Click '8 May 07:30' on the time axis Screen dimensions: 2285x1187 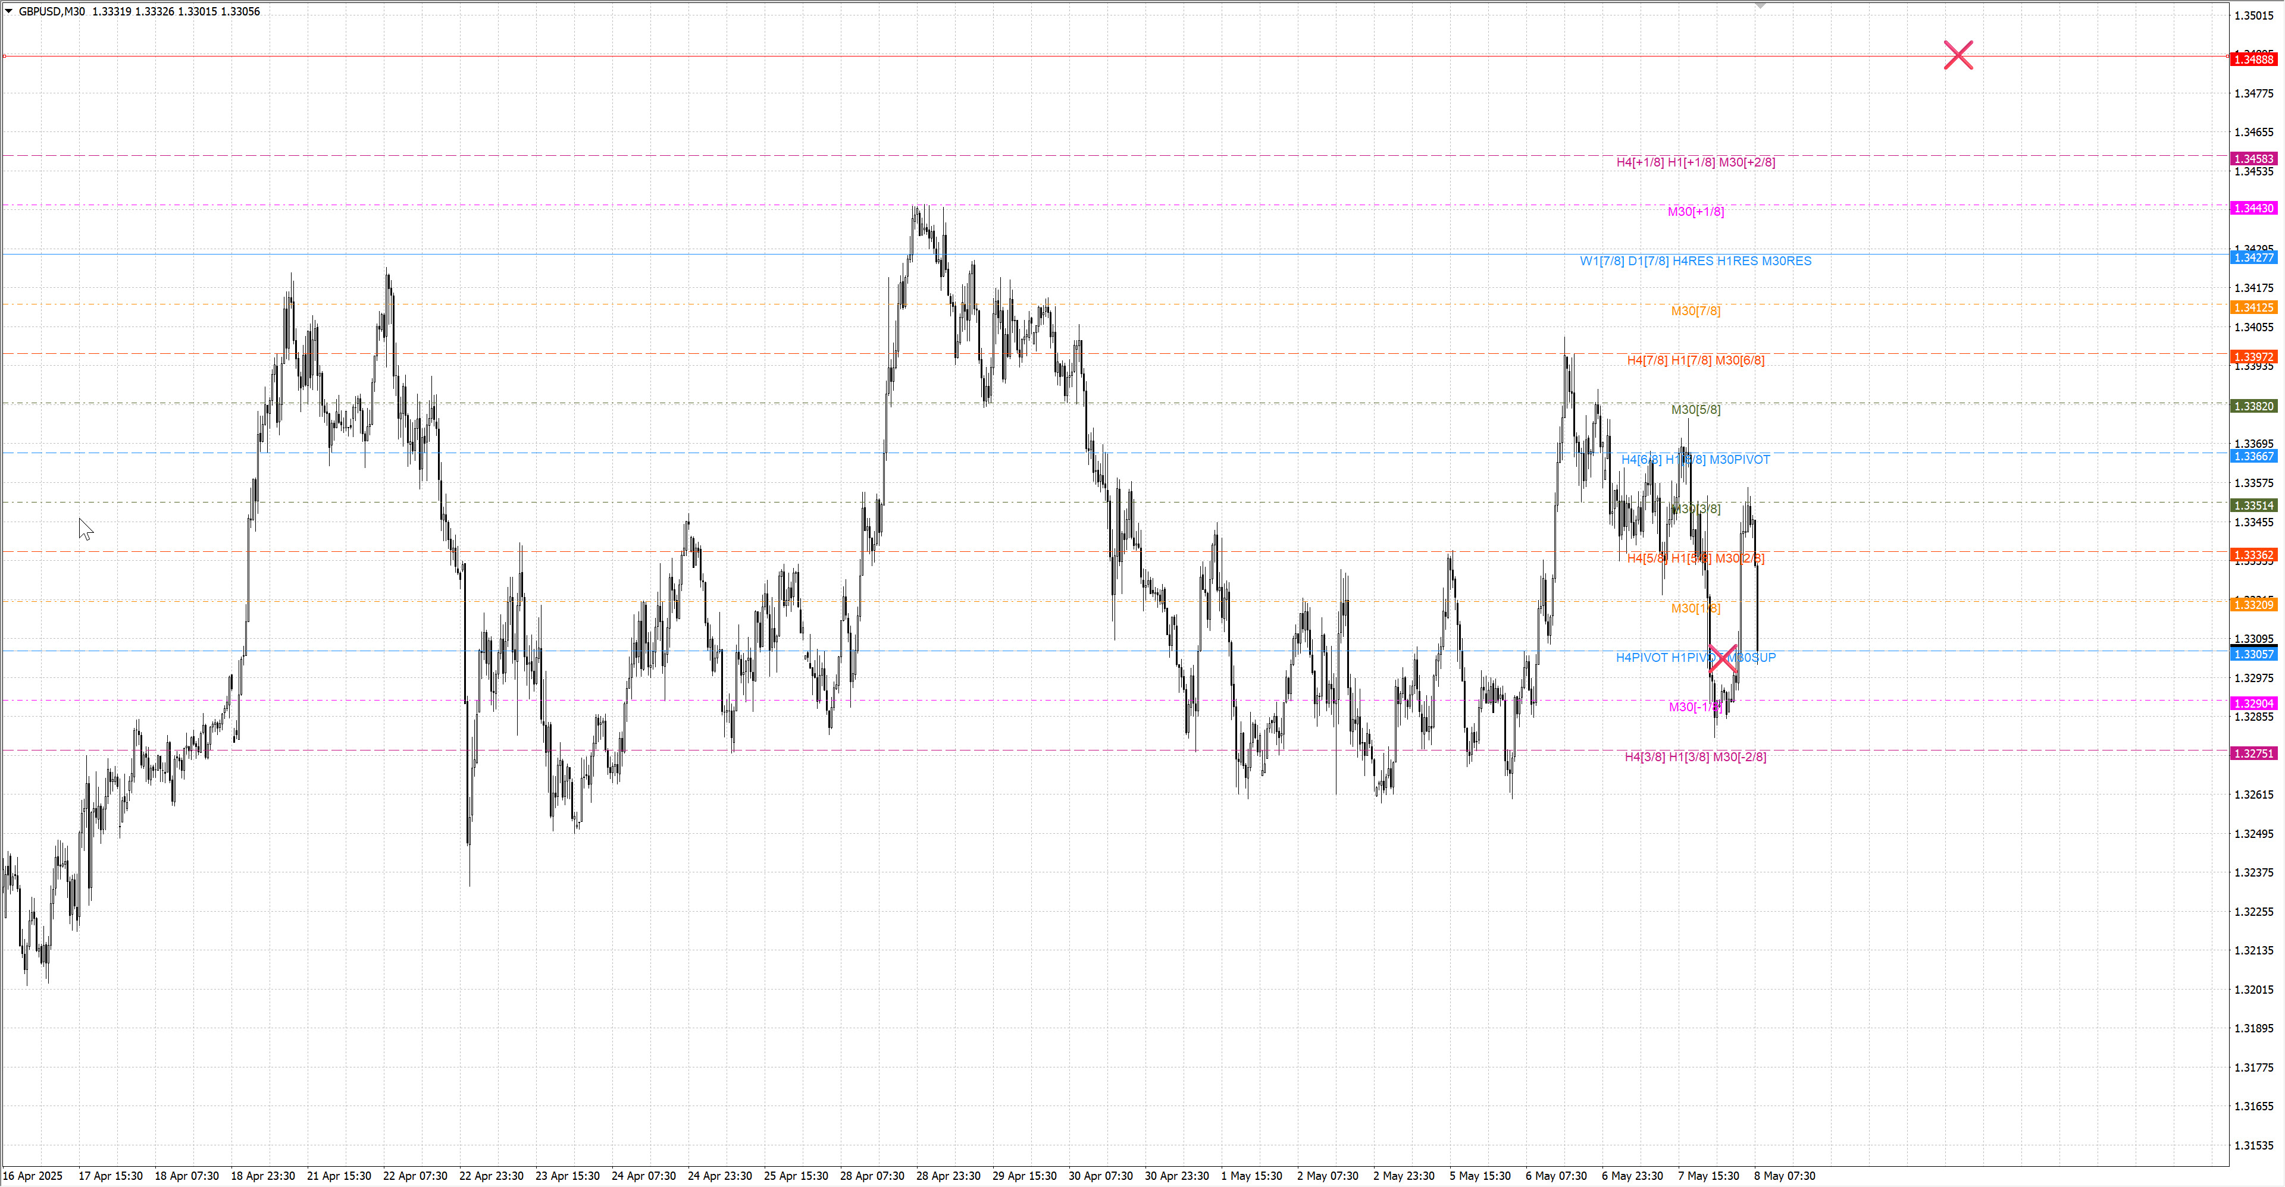click(x=1784, y=1176)
